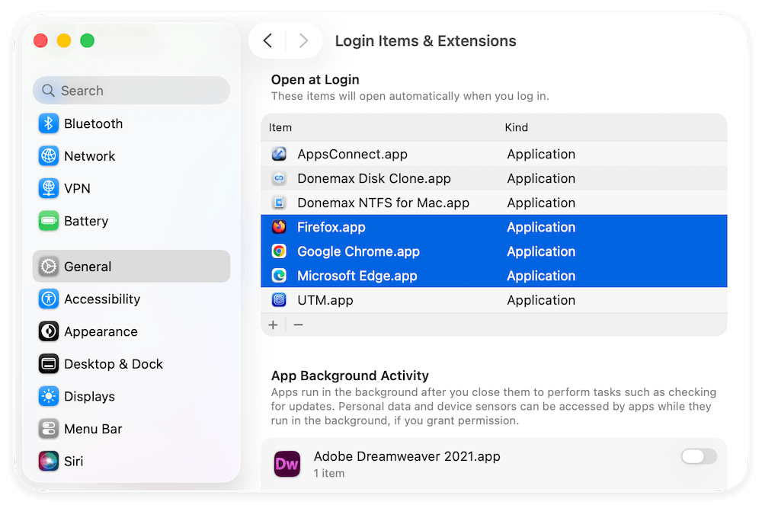Click Application kind of UTM.app row
The width and height of the screenshot is (762, 505).
(x=541, y=300)
